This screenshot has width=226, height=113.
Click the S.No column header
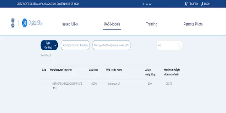[x=44, y=70]
